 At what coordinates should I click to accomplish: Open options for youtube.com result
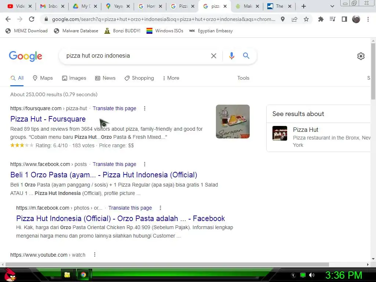95,254
